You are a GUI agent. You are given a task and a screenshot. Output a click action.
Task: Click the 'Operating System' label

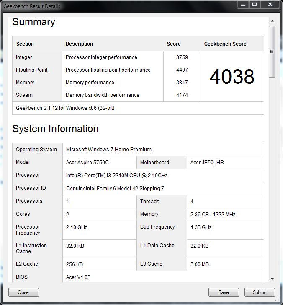[x=36, y=150]
